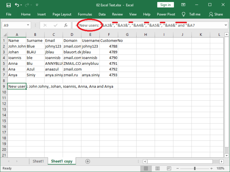This screenshot has height=172, width=230.
Task: Open Ribbon Display Options icon
Action: click(x=183, y=5)
